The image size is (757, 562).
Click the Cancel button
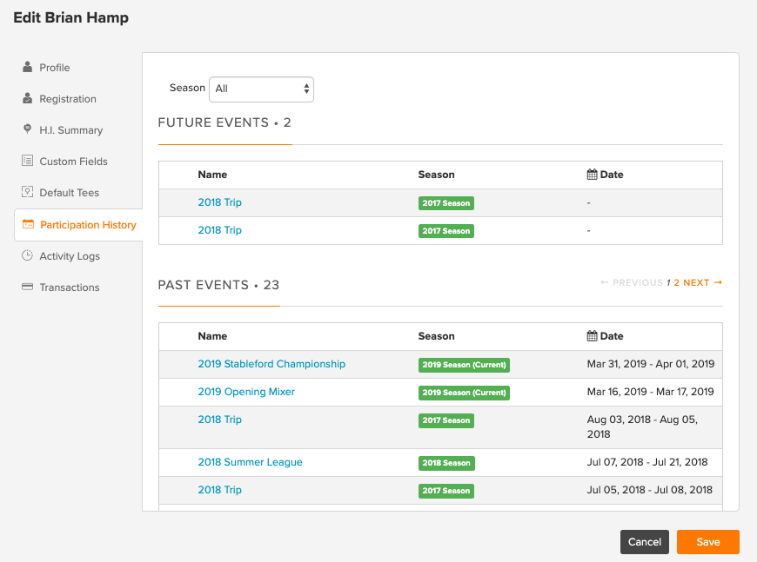coord(645,542)
